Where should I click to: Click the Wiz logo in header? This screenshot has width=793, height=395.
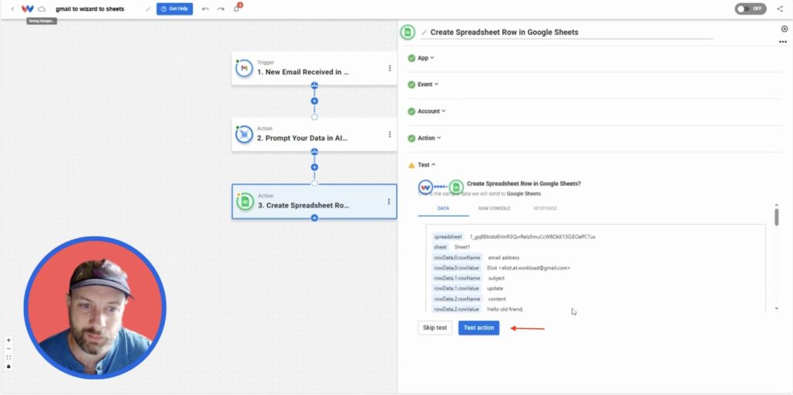pyautogui.click(x=27, y=9)
